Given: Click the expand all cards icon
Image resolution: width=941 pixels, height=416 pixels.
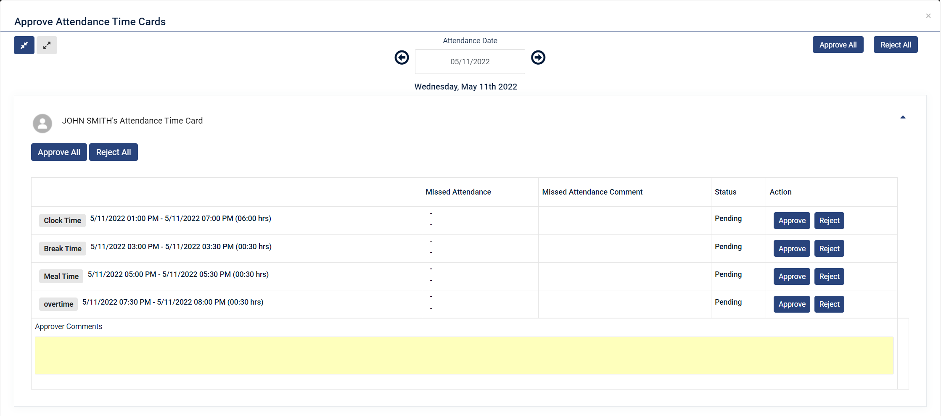Looking at the screenshot, I should coord(47,45).
